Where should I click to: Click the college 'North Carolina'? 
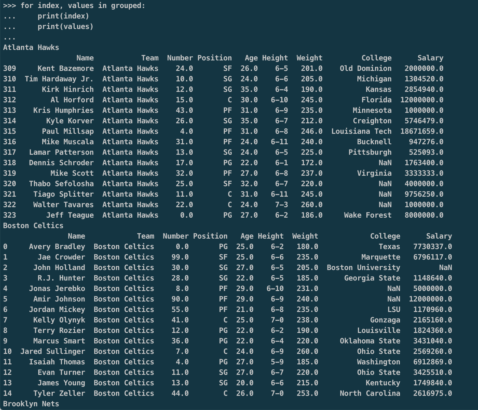[x=370, y=393]
